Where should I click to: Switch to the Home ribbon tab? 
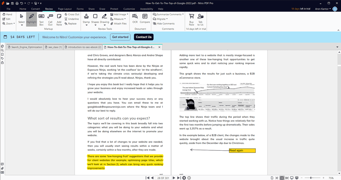tap(23, 9)
